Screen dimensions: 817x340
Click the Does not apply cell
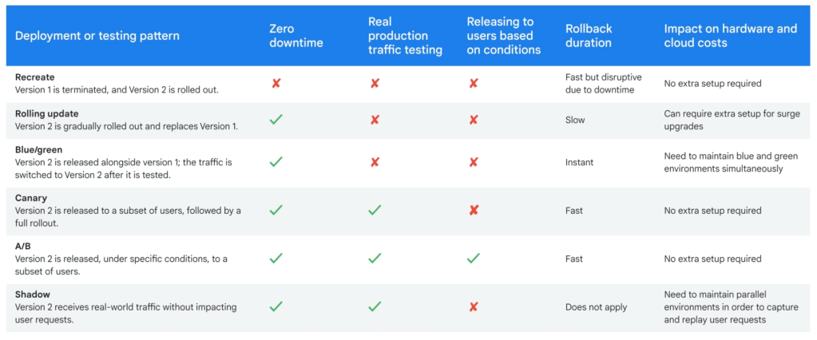[596, 306]
